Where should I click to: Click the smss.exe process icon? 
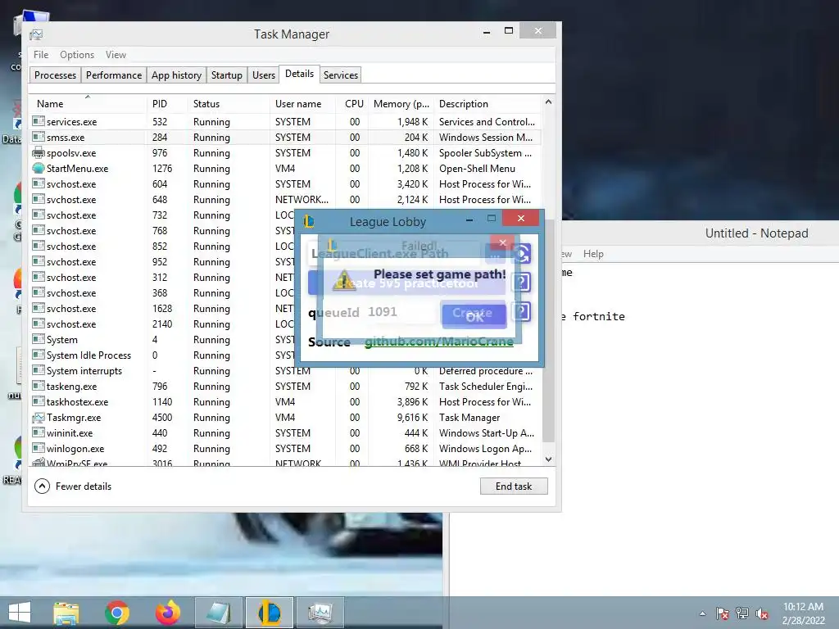[38, 138]
